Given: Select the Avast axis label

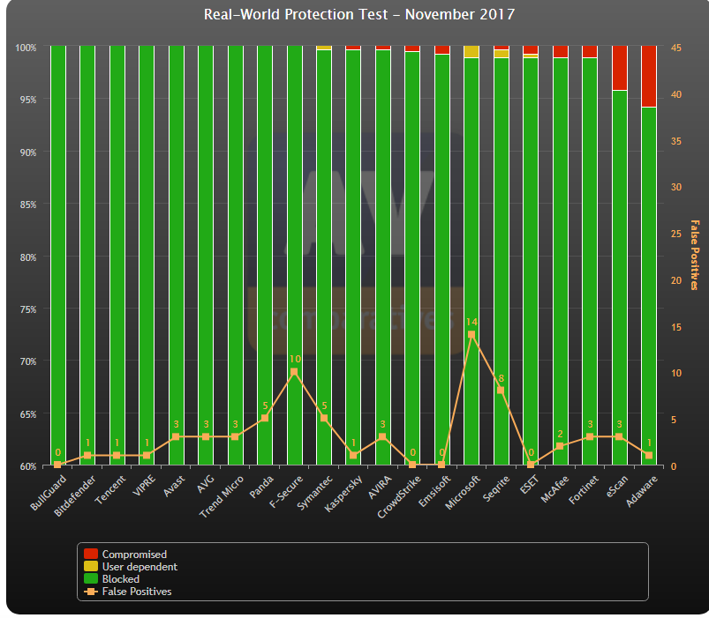Looking at the screenshot, I should coord(174,486).
